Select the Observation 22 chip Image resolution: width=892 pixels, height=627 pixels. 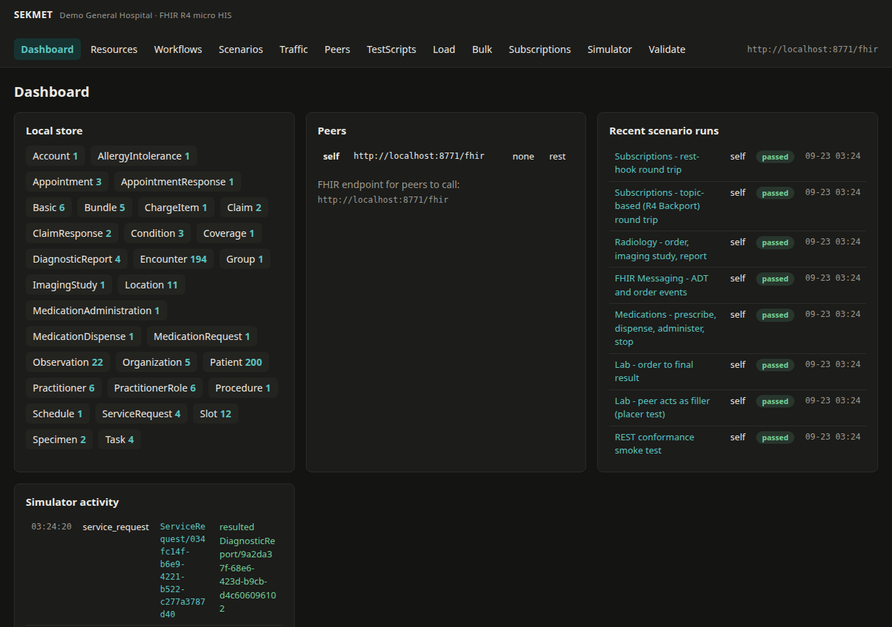click(x=68, y=362)
